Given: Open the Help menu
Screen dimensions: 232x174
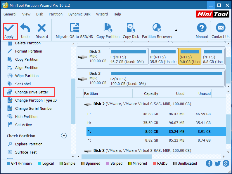Looking at the screenshot, I should (117, 14).
